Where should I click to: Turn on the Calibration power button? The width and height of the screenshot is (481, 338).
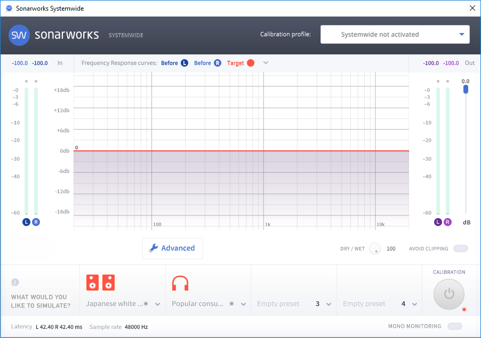click(449, 294)
